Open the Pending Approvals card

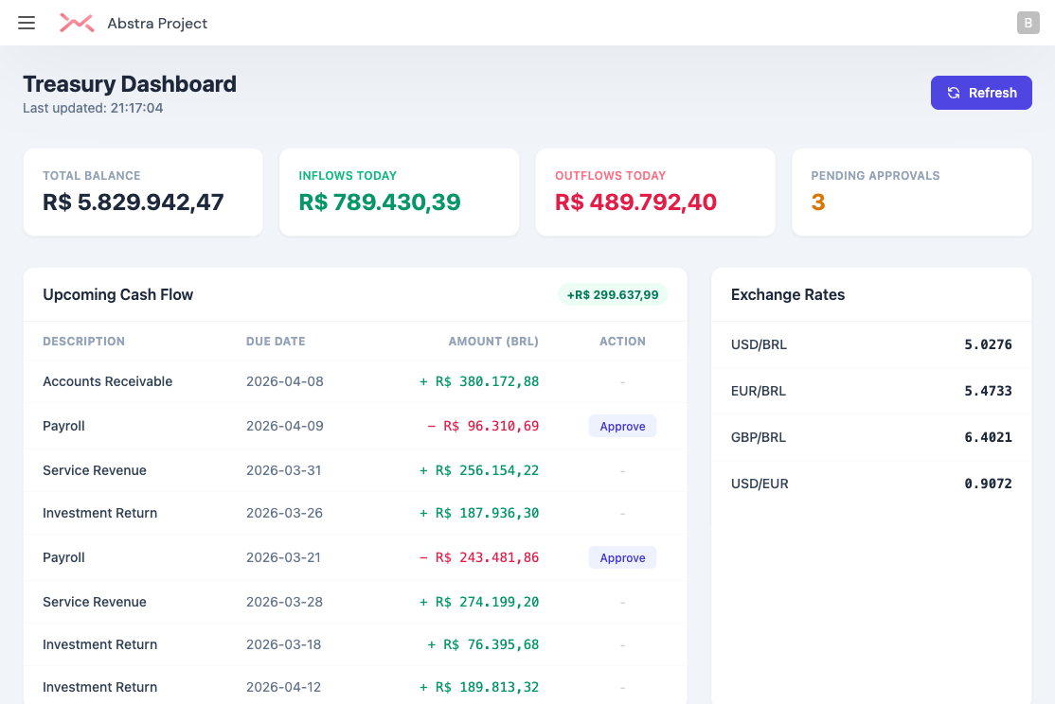(911, 191)
